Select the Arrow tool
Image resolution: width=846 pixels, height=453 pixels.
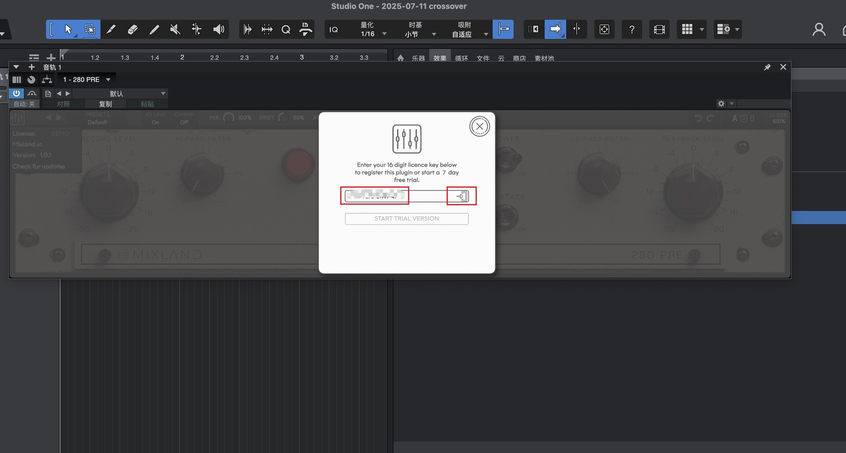point(68,29)
